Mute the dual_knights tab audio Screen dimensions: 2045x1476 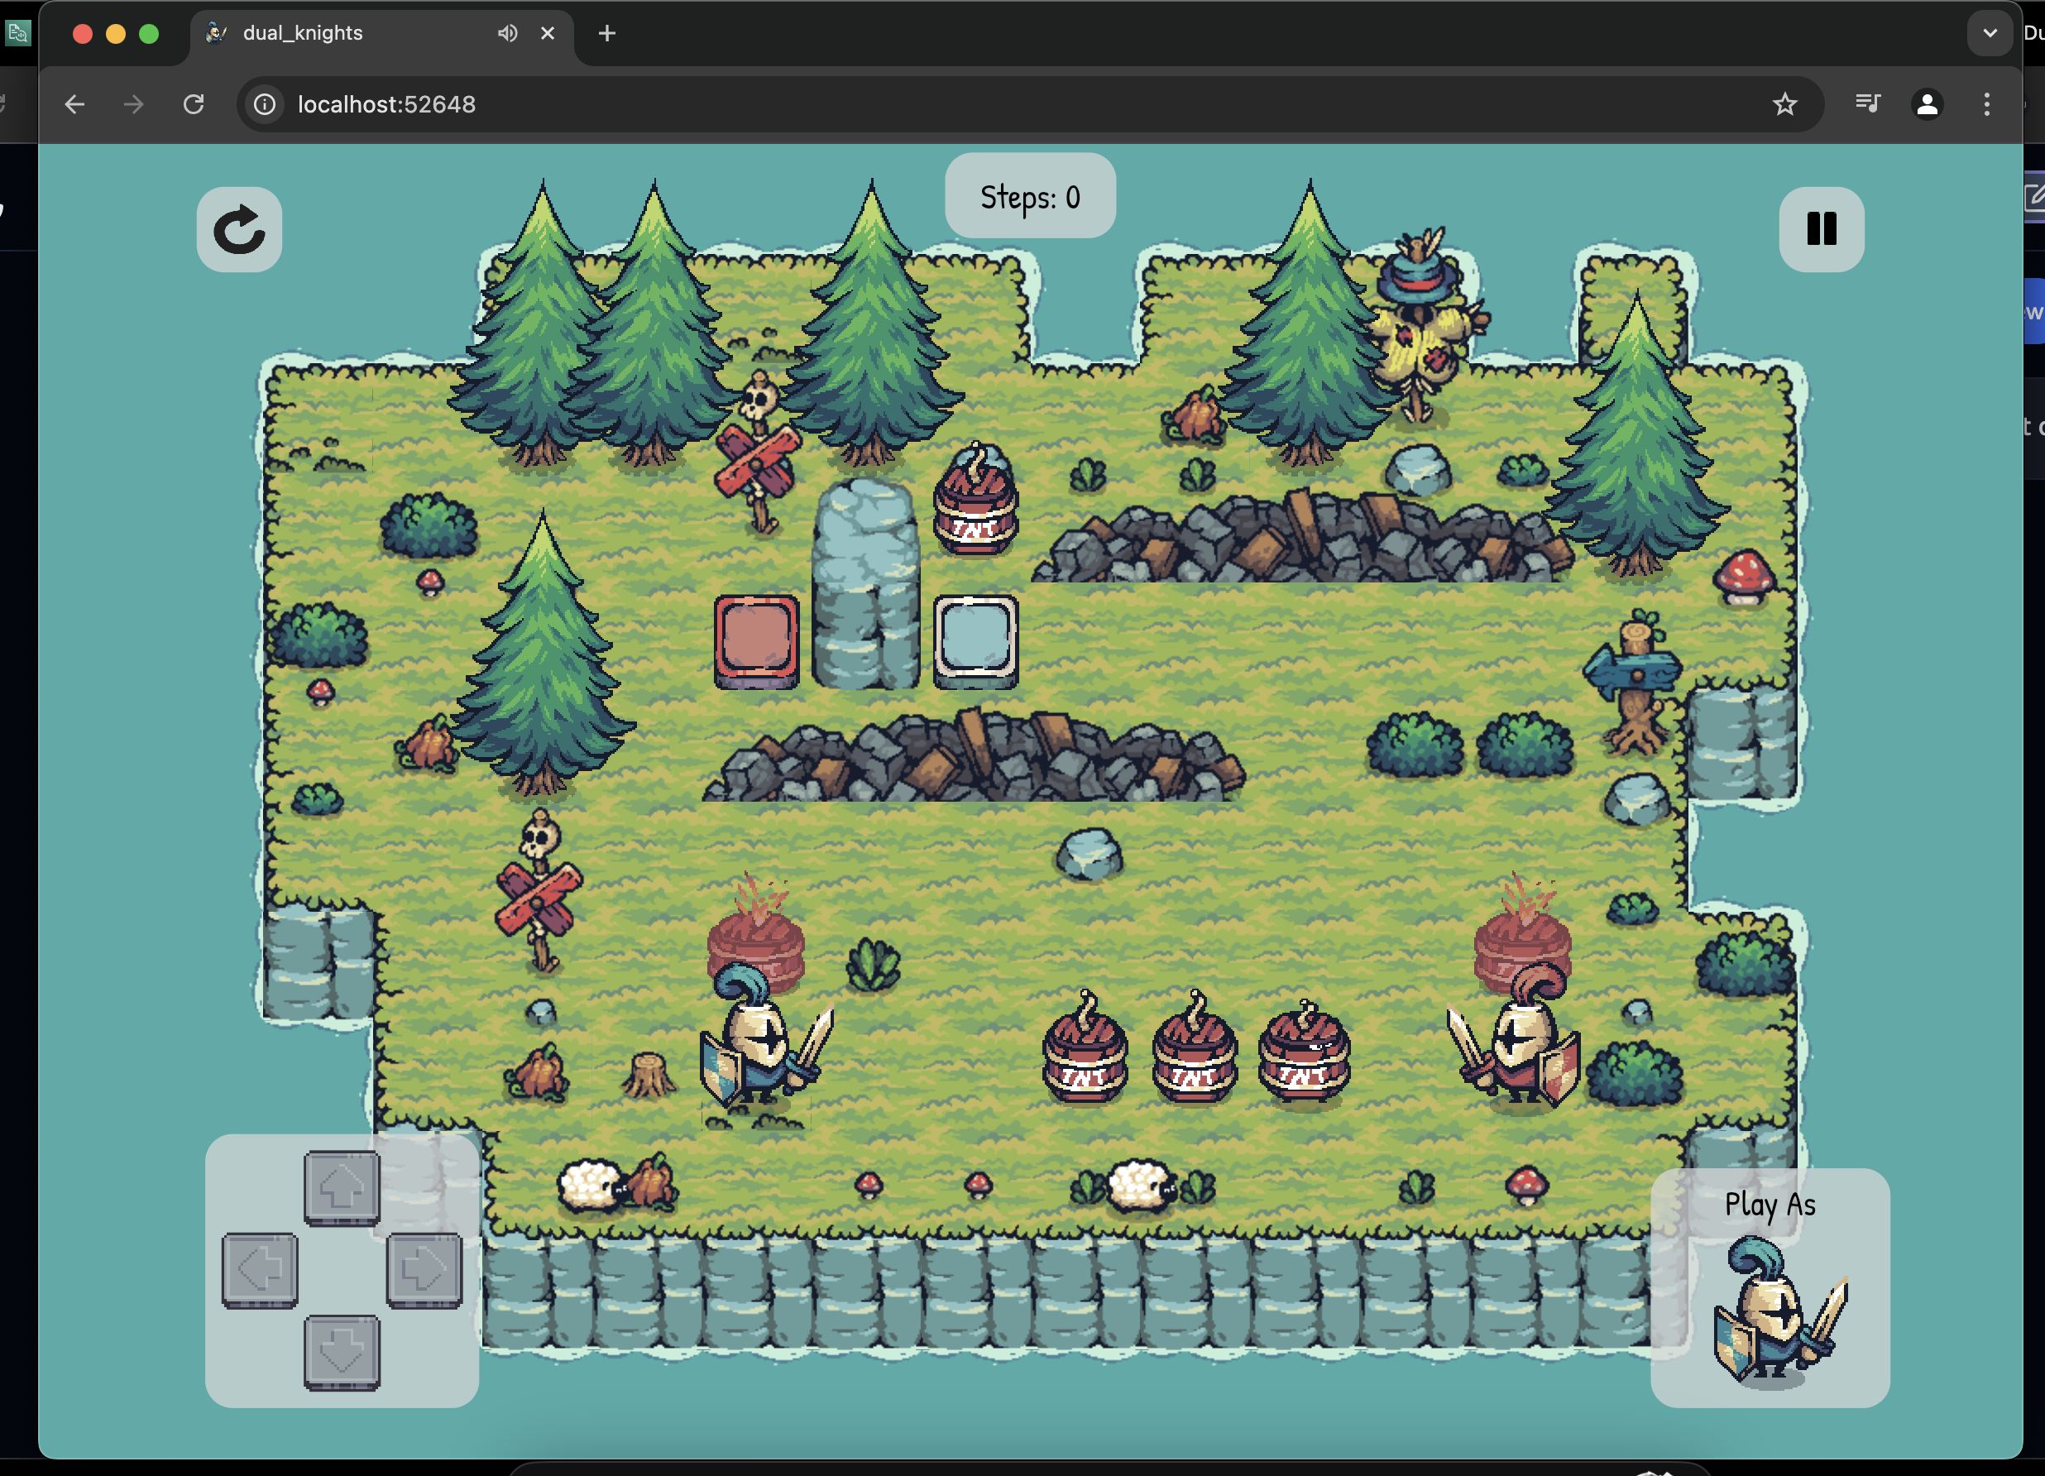point(508,33)
